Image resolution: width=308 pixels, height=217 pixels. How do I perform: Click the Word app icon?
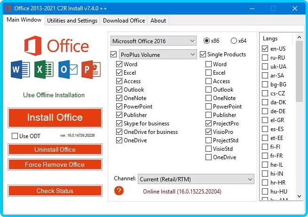click(20, 70)
